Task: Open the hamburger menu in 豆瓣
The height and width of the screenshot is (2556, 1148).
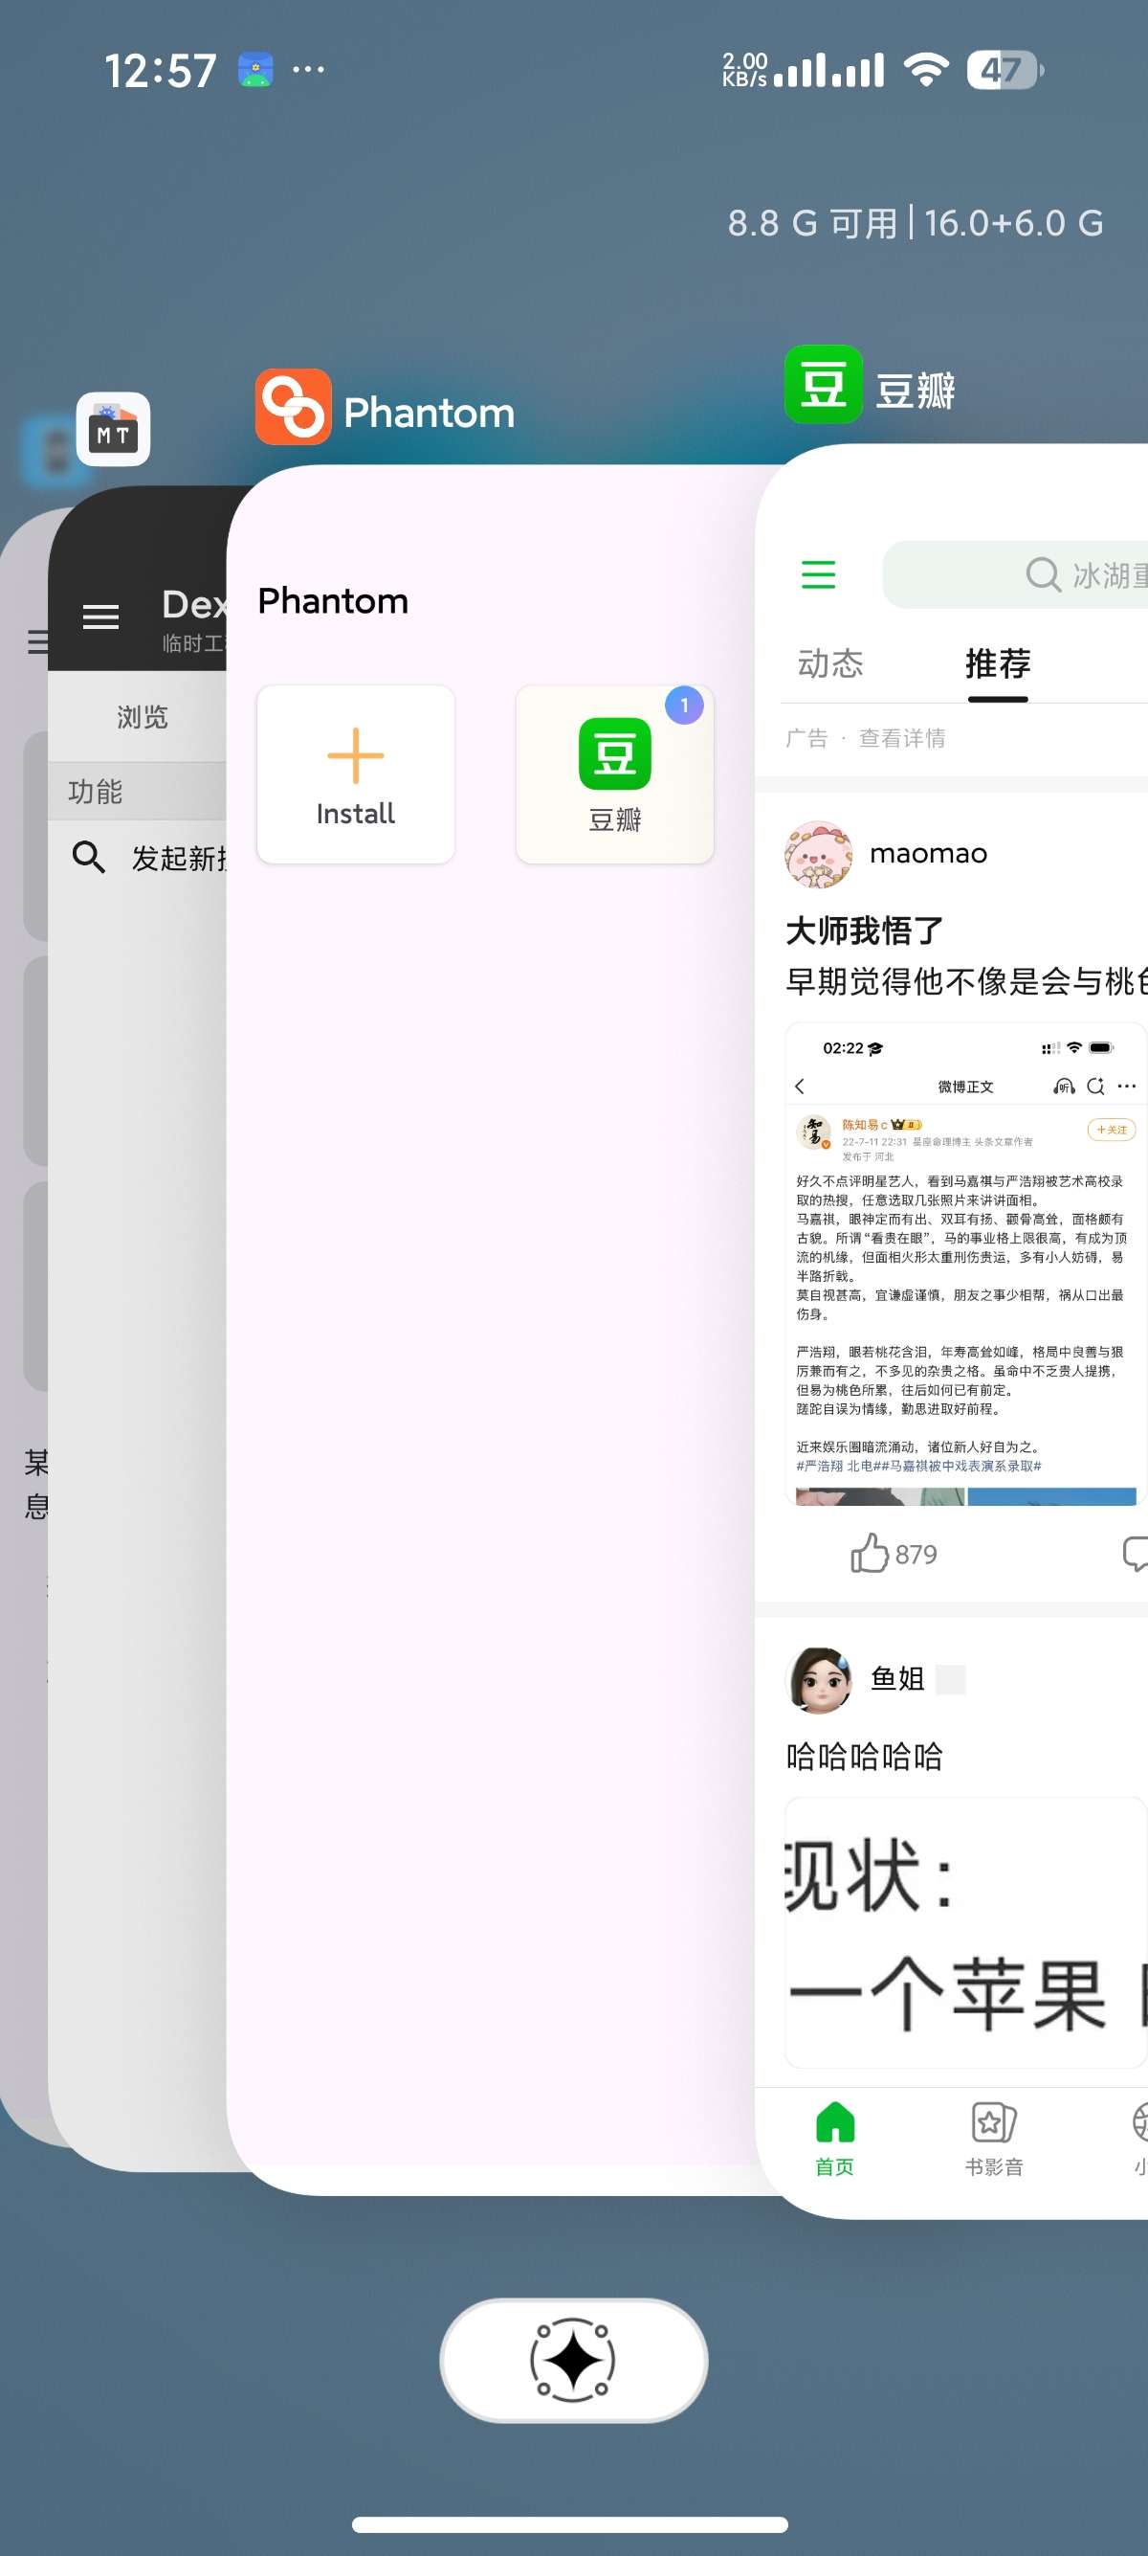Action: tap(818, 574)
